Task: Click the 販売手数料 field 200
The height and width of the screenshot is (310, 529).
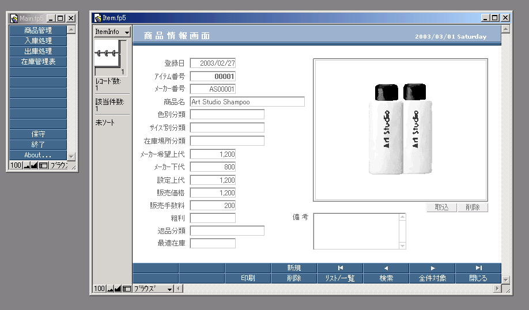Action: [213, 206]
